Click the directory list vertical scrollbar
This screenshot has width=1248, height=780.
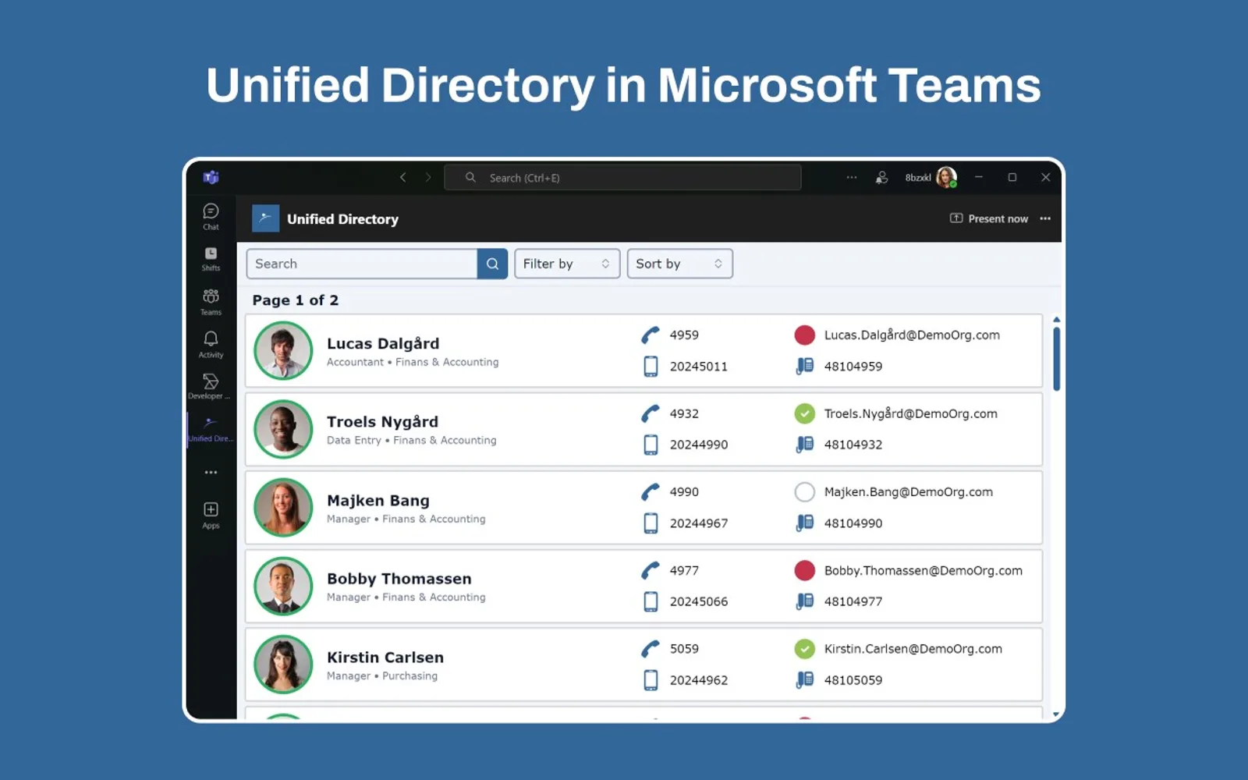pyautogui.click(x=1056, y=359)
